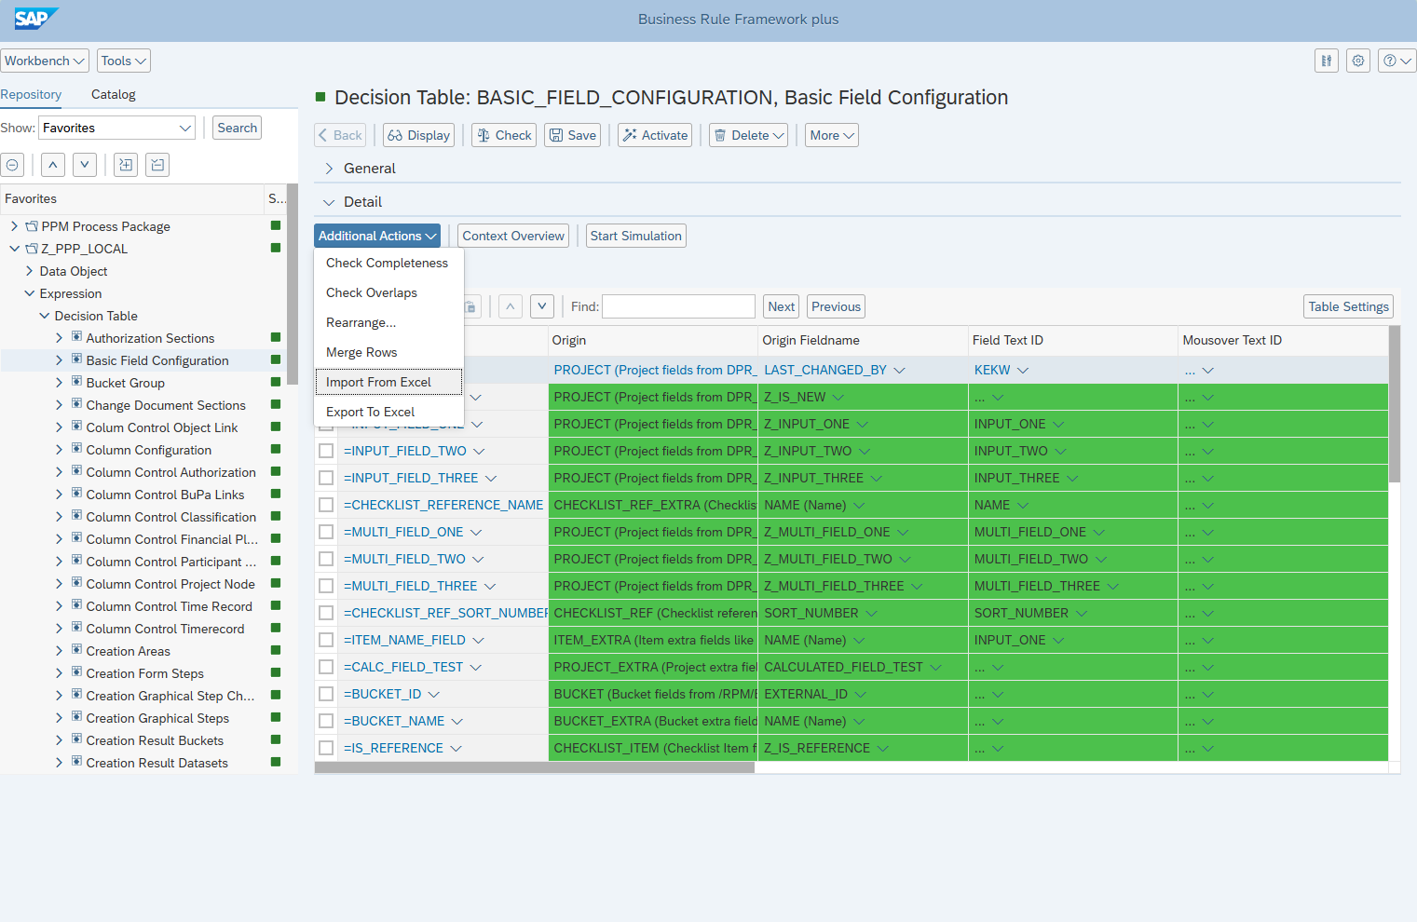Click the add-to-favorites icon in Repository toolbar

(x=126, y=165)
